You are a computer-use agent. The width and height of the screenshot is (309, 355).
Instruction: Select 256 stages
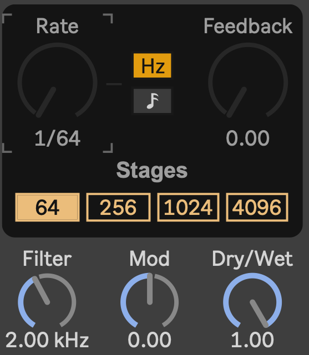point(118,207)
